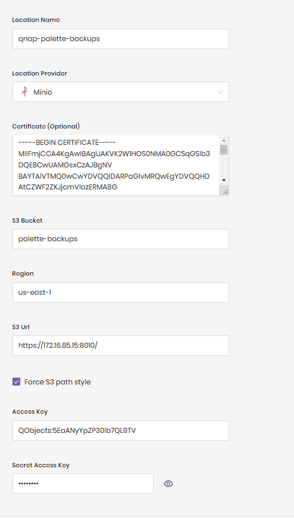
Task: Click the Region field showing us-east-1
Action: [x=121, y=293]
